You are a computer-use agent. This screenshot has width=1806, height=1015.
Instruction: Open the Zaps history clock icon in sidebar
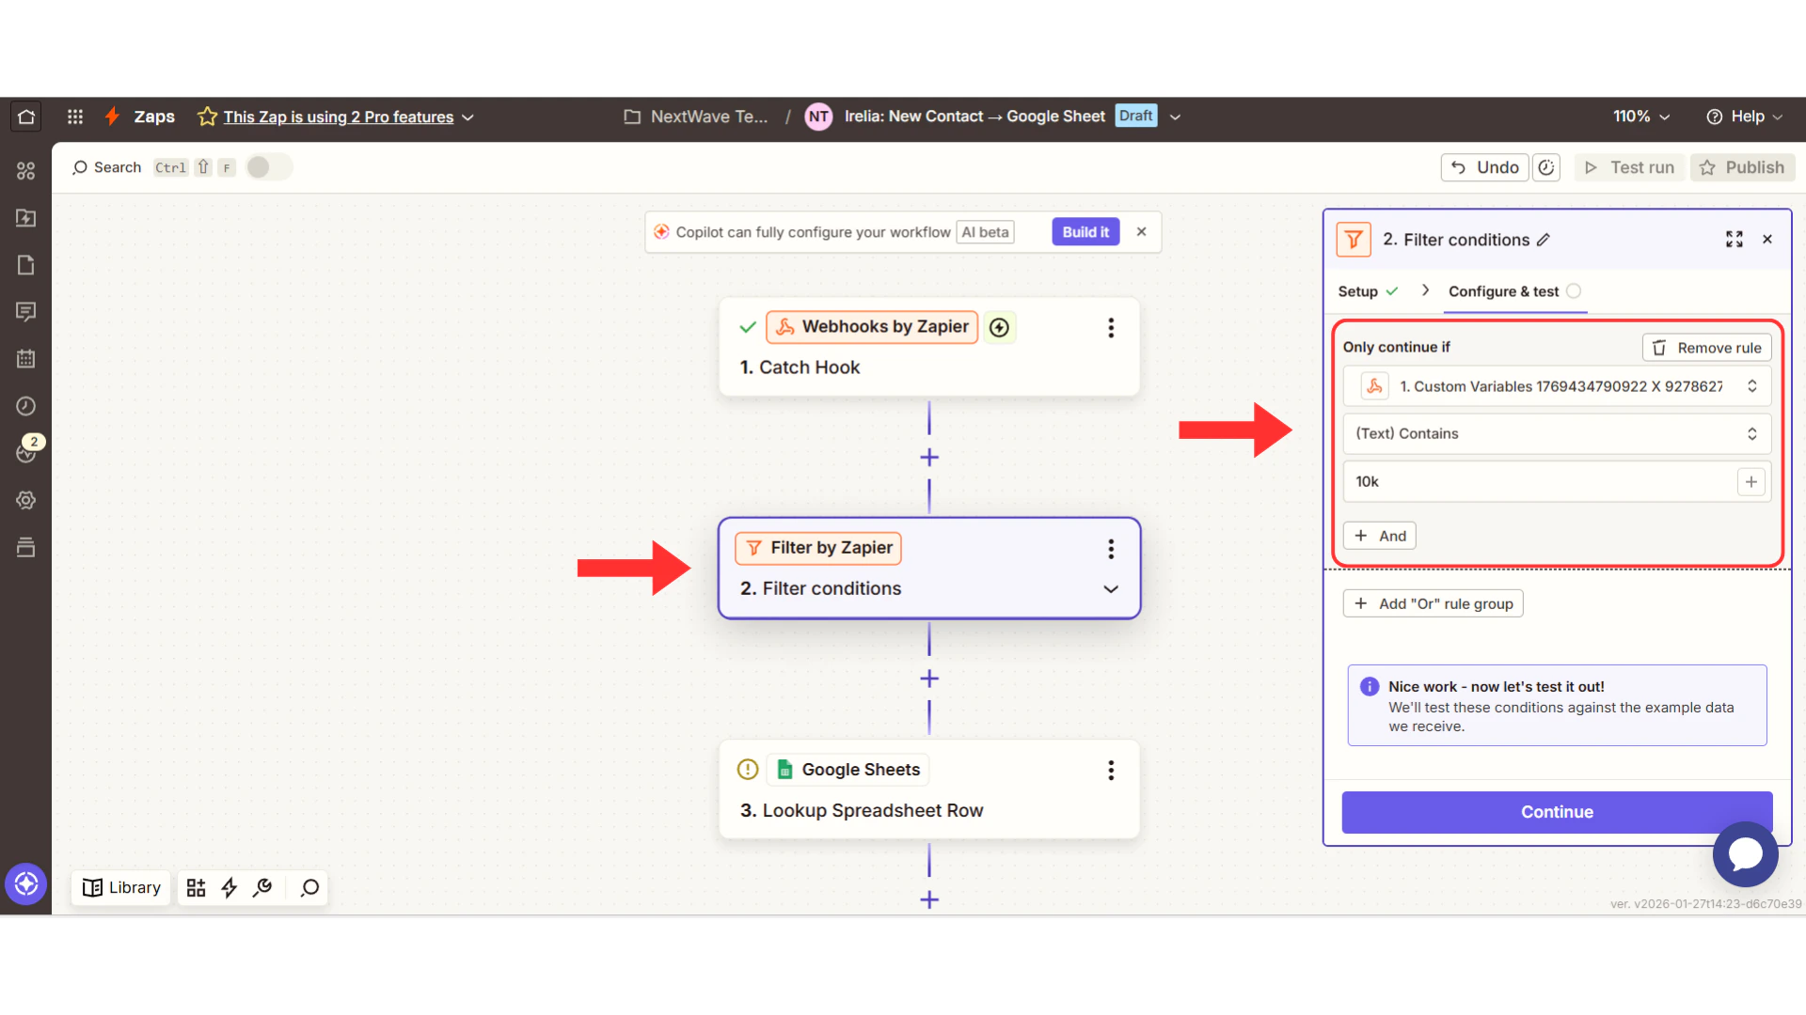tap(25, 406)
